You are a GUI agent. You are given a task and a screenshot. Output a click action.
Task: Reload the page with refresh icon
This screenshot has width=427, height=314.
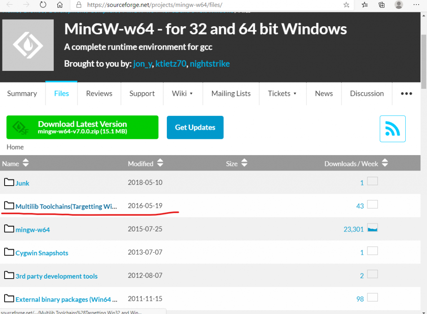43,5
